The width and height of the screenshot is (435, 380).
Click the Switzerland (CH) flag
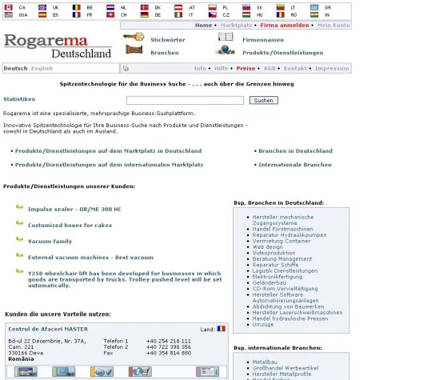110,14
